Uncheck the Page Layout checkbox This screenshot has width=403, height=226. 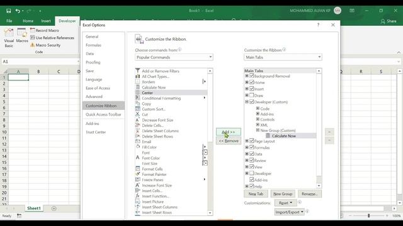point(252,141)
